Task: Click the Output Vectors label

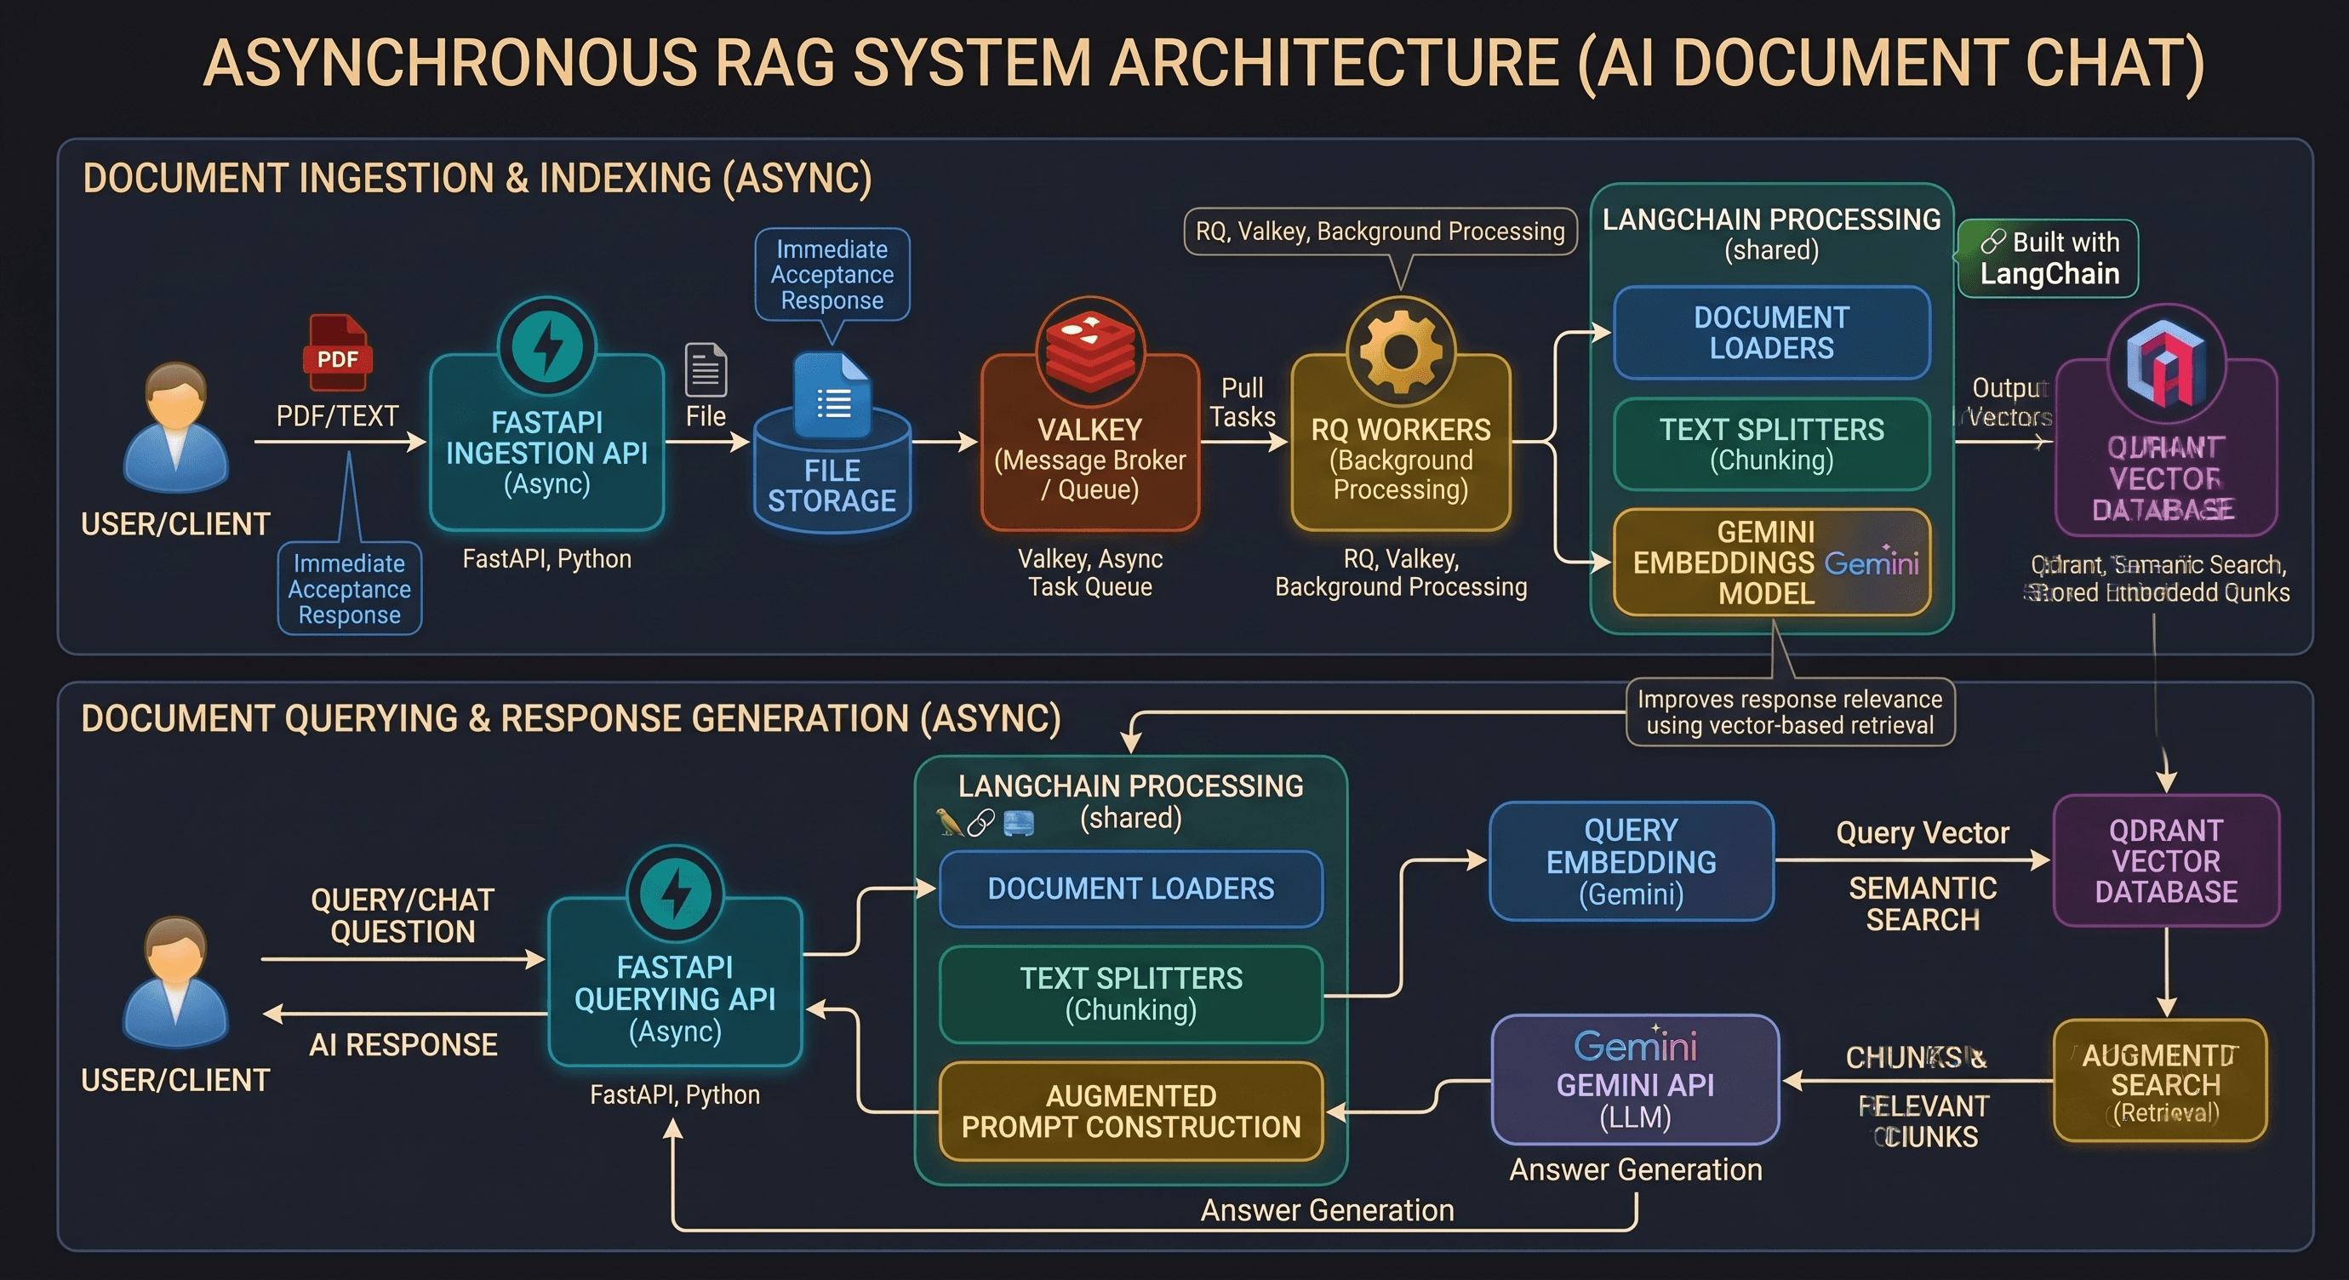Action: pyautogui.click(x=2009, y=402)
